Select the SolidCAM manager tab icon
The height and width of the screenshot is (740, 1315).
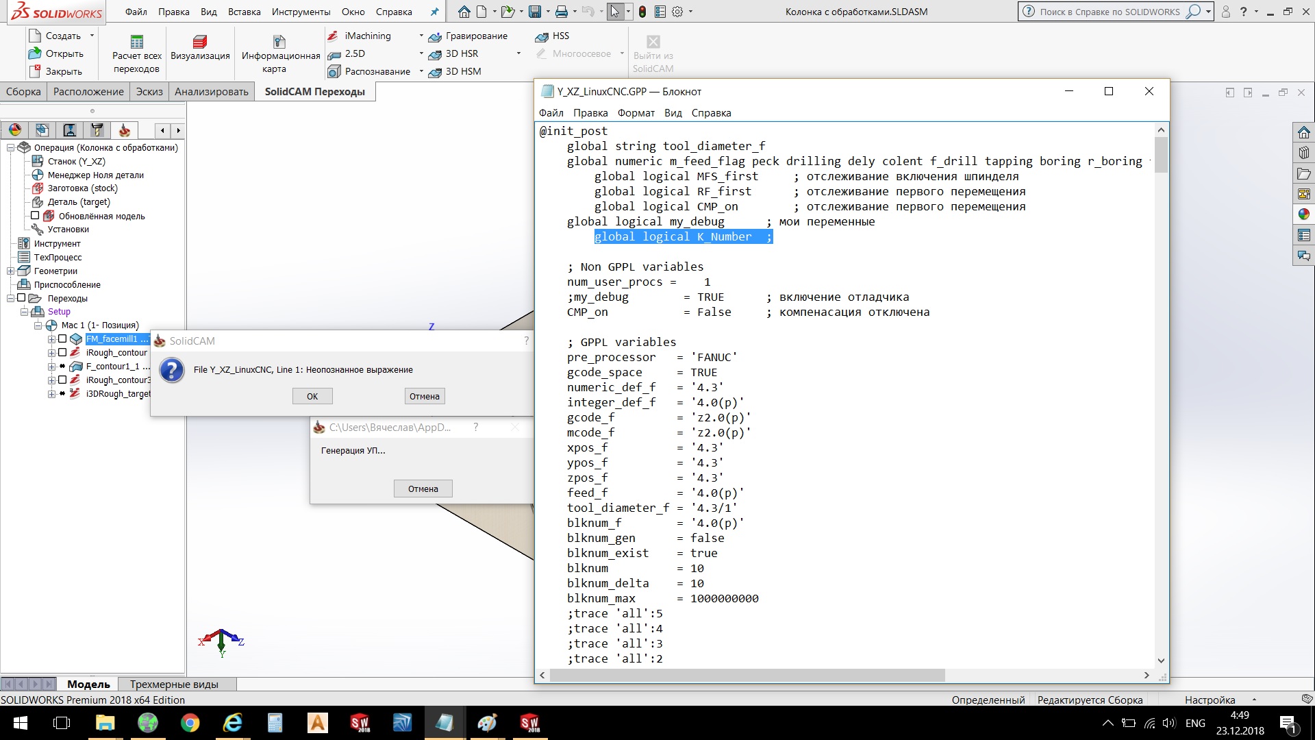tap(124, 130)
